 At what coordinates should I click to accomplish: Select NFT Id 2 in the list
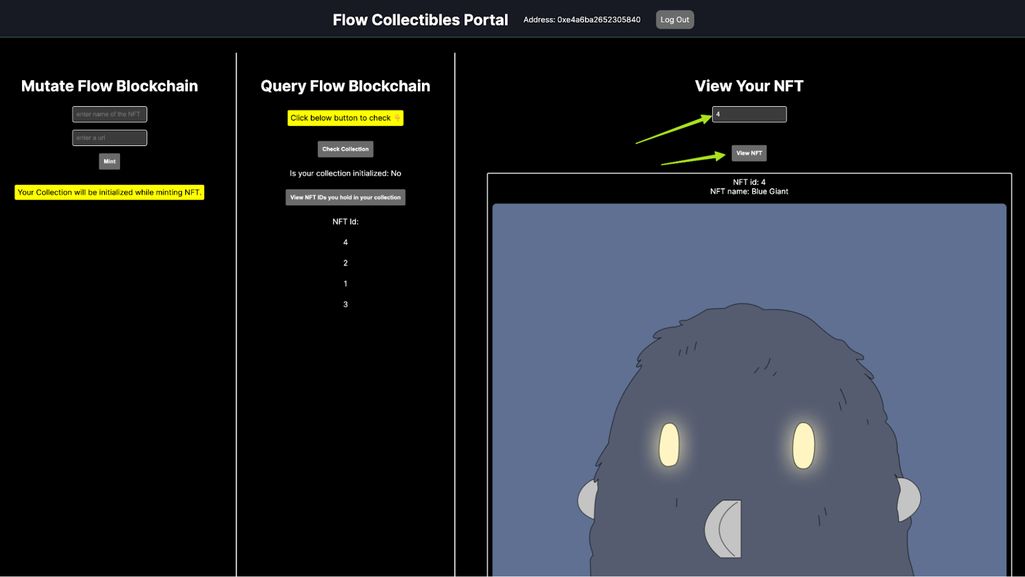pyautogui.click(x=345, y=263)
